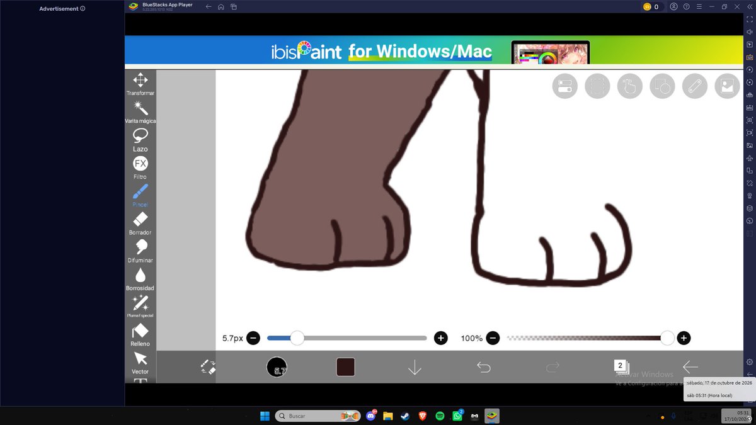Open the current brush color swatch

345,367
